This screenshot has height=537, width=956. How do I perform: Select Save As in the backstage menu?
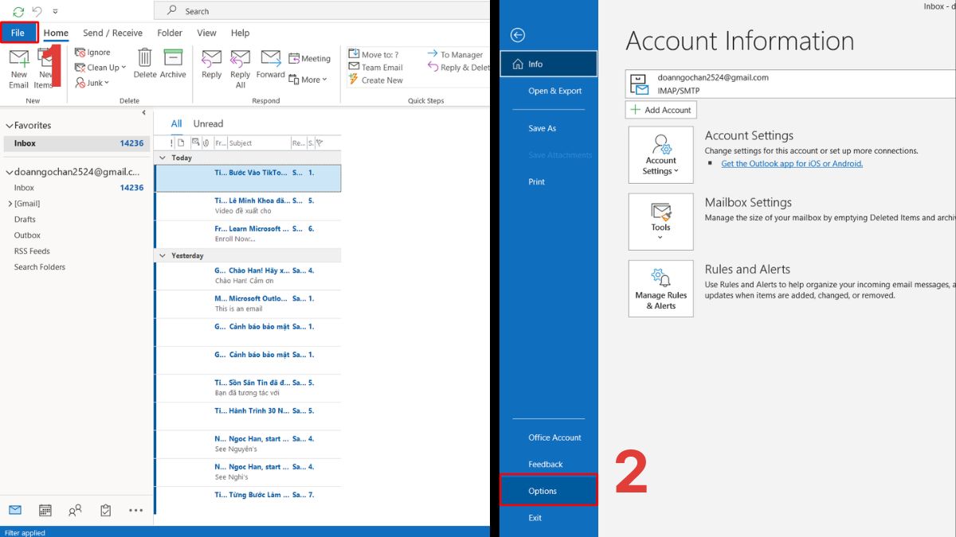(543, 128)
